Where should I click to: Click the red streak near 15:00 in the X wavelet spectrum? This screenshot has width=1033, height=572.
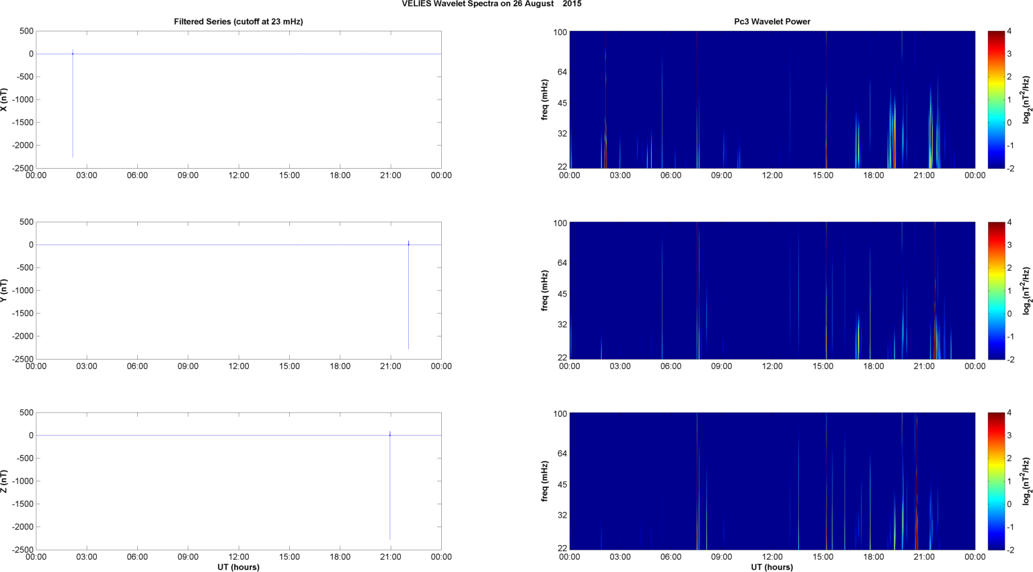point(827,99)
